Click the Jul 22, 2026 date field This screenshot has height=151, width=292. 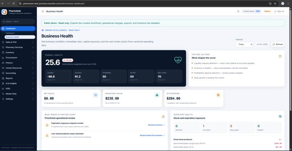[262, 44]
